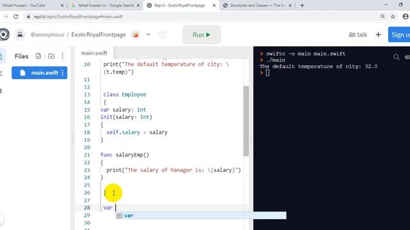Open browser profile account icon
The width and height of the screenshot is (410, 230).
406,17
